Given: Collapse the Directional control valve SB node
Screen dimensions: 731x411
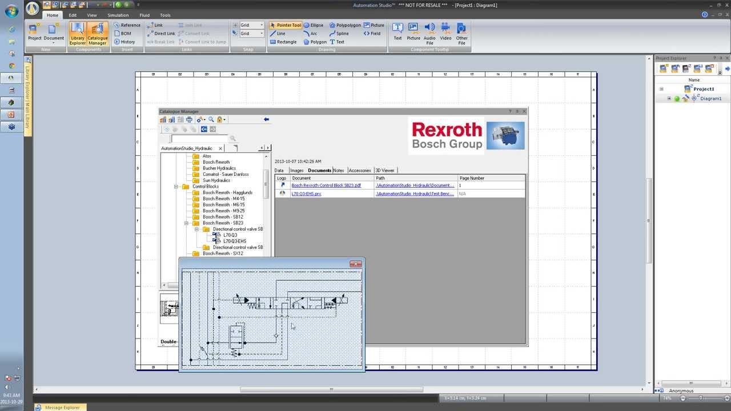Looking at the screenshot, I should [196, 229].
